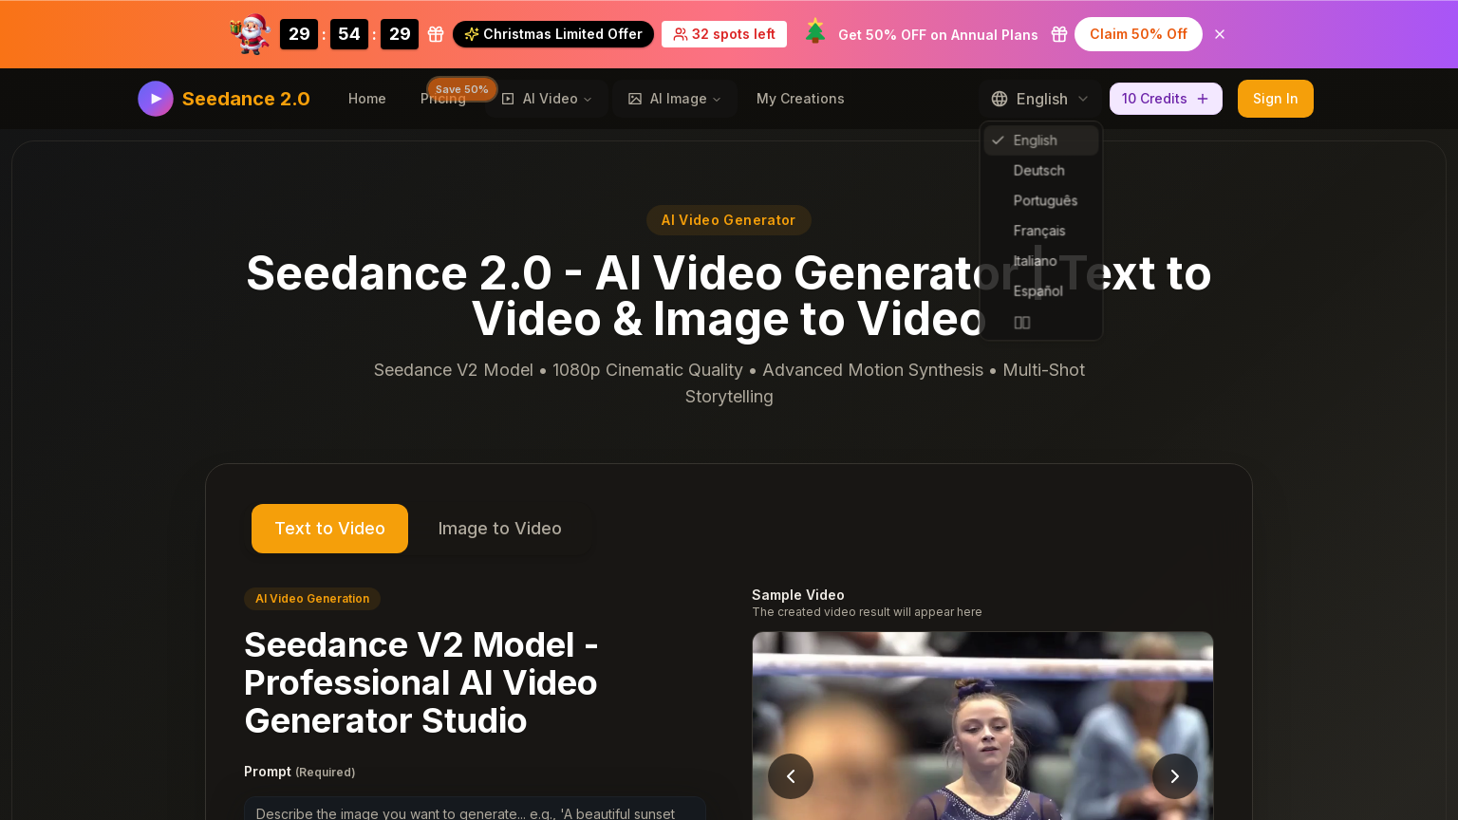Open the English language dropdown chevron
The height and width of the screenshot is (820, 1458).
point(1083,99)
